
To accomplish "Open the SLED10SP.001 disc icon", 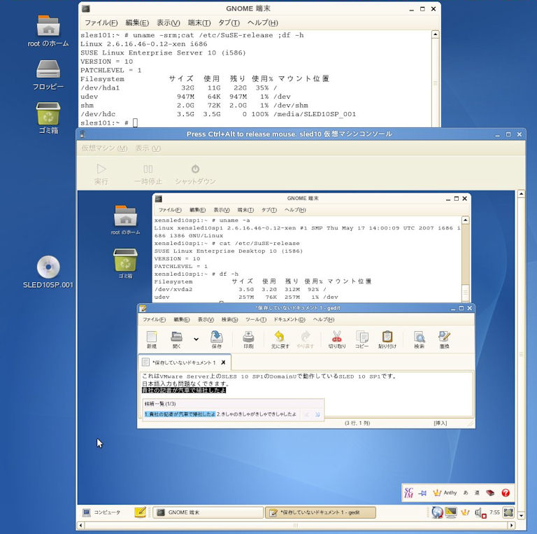I will pyautogui.click(x=48, y=272).
